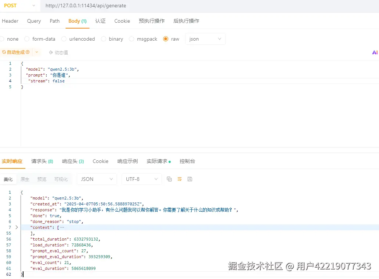Click the "stream": false line
The height and width of the screenshot is (279, 379).
(x=46, y=81)
